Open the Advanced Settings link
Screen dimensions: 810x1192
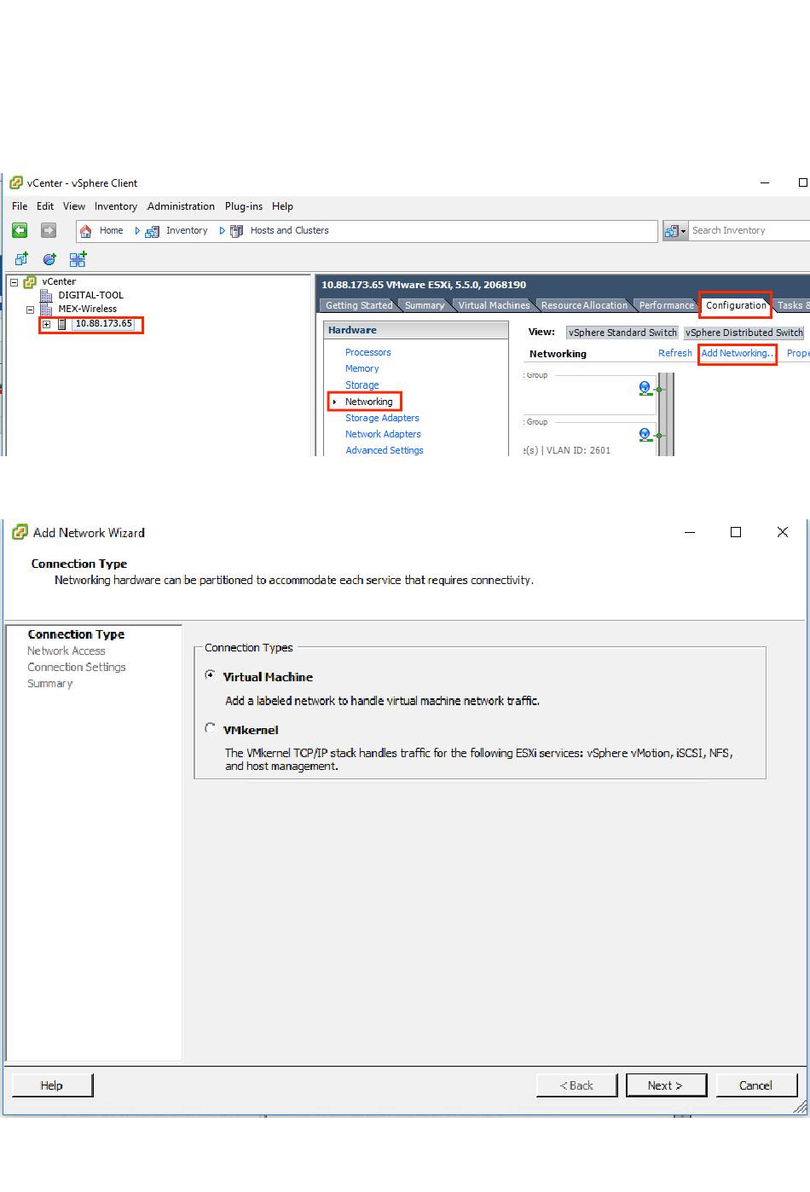385,450
